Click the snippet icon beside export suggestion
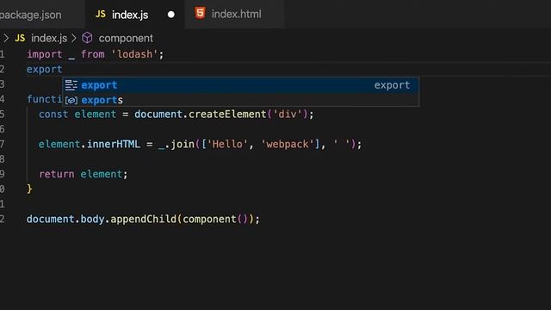Viewport: 551px width, 310px height. [71, 85]
